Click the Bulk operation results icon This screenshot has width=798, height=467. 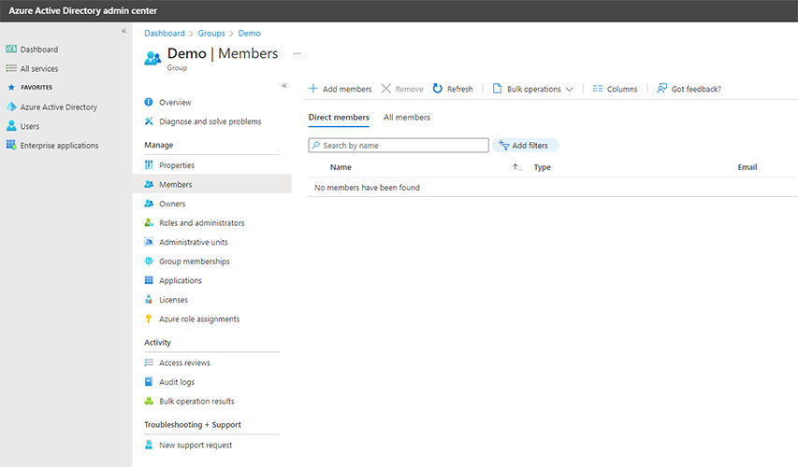click(149, 401)
